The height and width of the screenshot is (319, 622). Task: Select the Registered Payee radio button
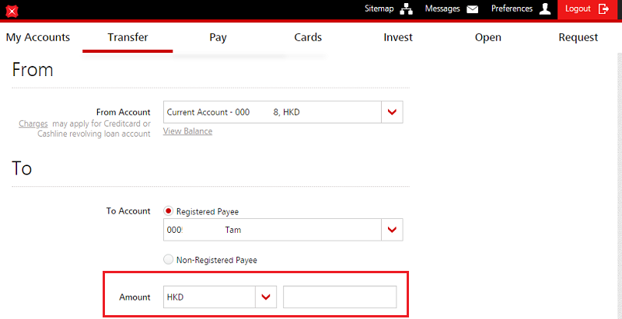[168, 211]
